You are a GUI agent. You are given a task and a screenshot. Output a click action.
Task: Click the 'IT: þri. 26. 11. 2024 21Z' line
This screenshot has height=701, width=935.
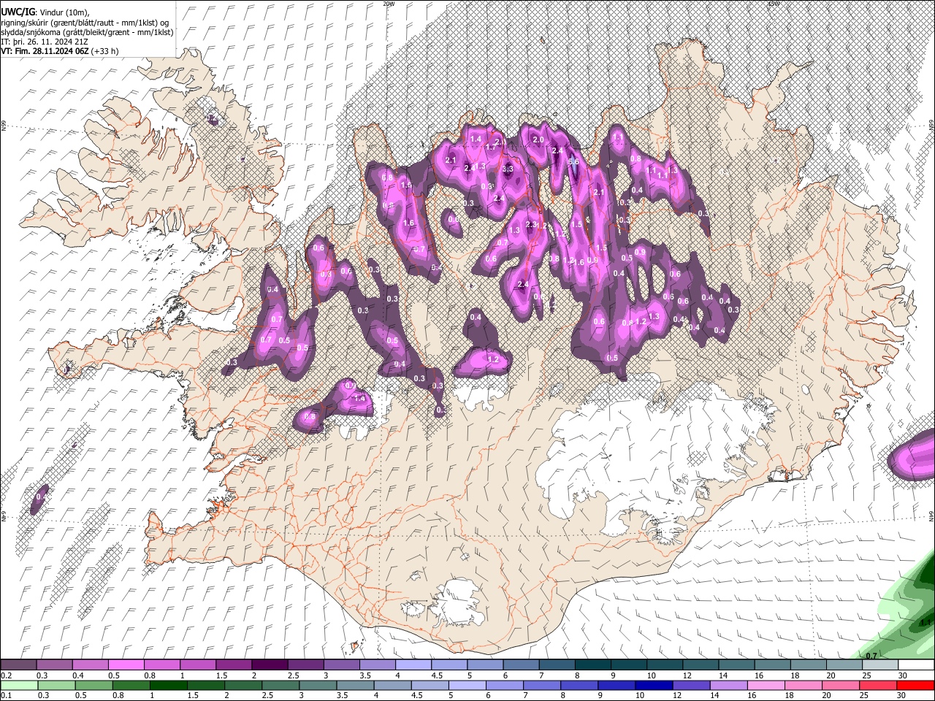point(44,42)
